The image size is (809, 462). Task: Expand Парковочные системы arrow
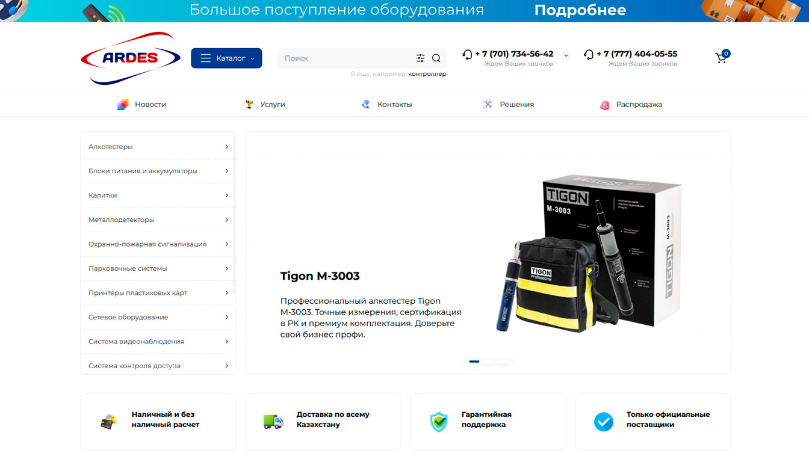(x=227, y=268)
